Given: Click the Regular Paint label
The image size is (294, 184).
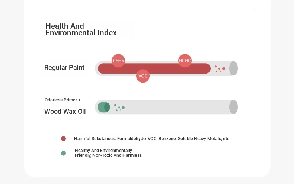Looking at the screenshot, I should pyautogui.click(x=64, y=68).
